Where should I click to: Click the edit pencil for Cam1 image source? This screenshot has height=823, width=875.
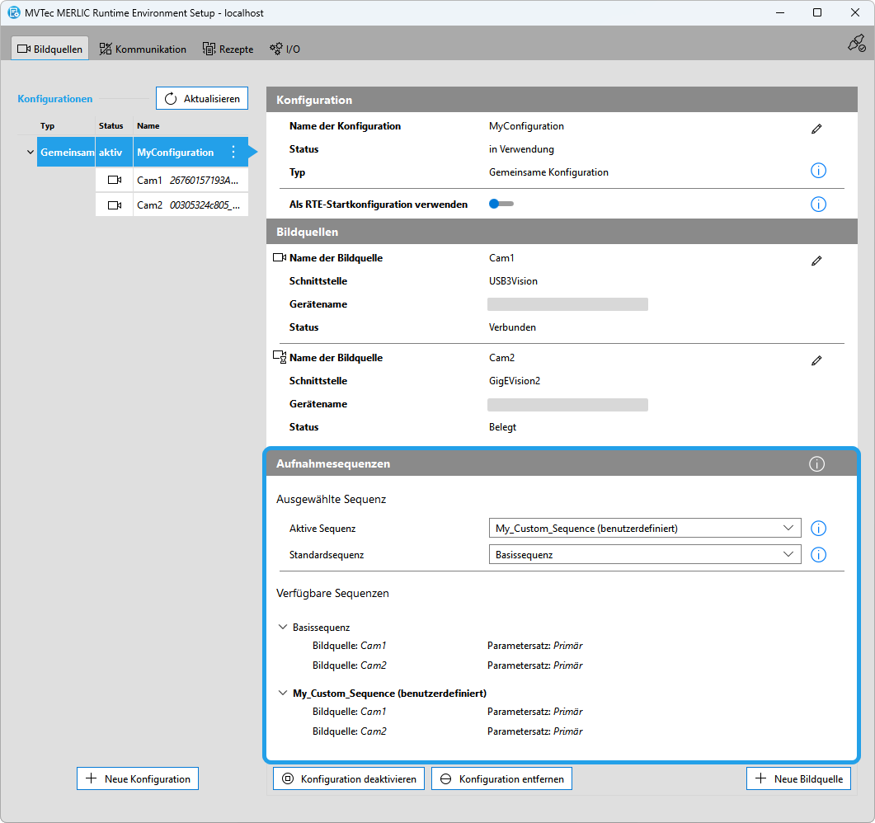click(816, 261)
